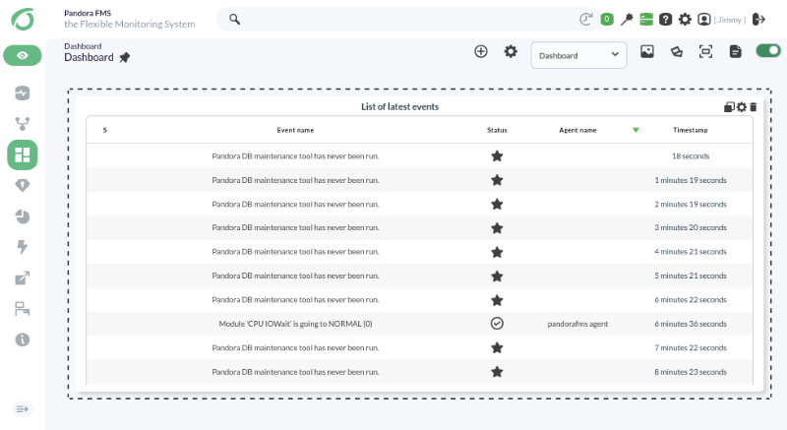Click the Pandora FMS logo
Image resolution: width=787 pixels, height=430 pixels.
pos(23,19)
